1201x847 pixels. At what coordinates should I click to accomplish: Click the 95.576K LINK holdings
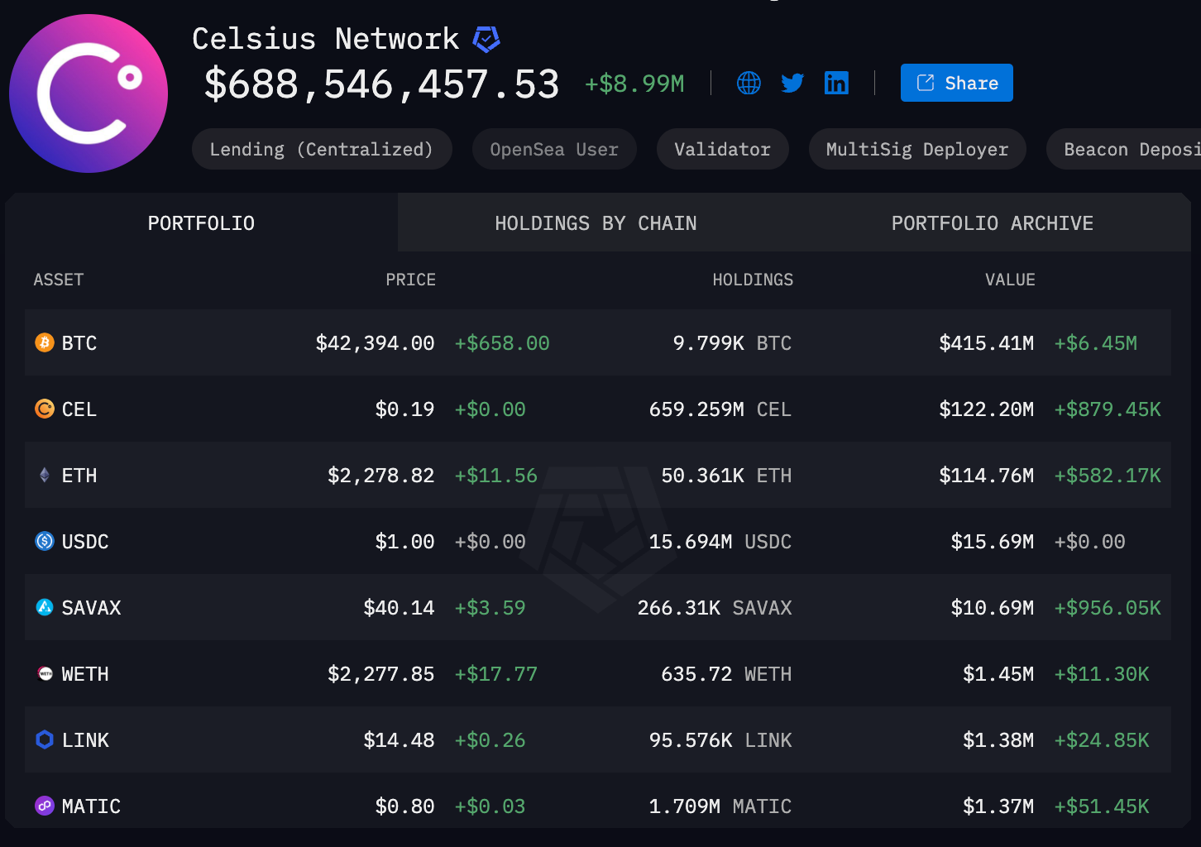(x=720, y=739)
